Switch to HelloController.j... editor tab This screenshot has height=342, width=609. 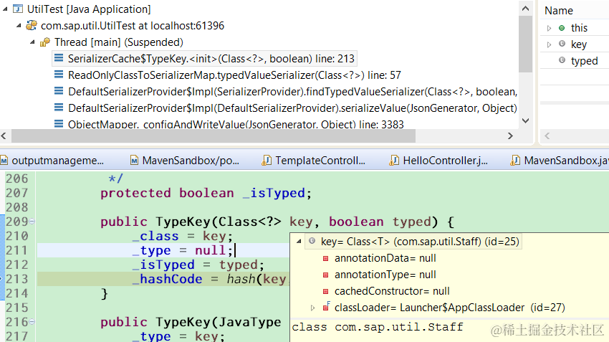click(439, 161)
